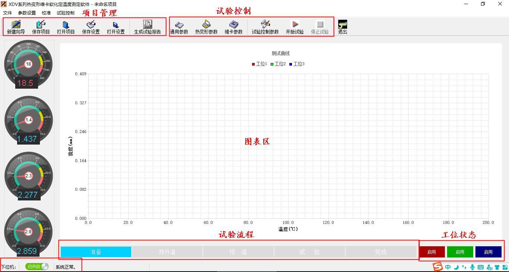Click the 打开设置 toolbar icon
Screen dimensions: 509x272
coord(116,27)
